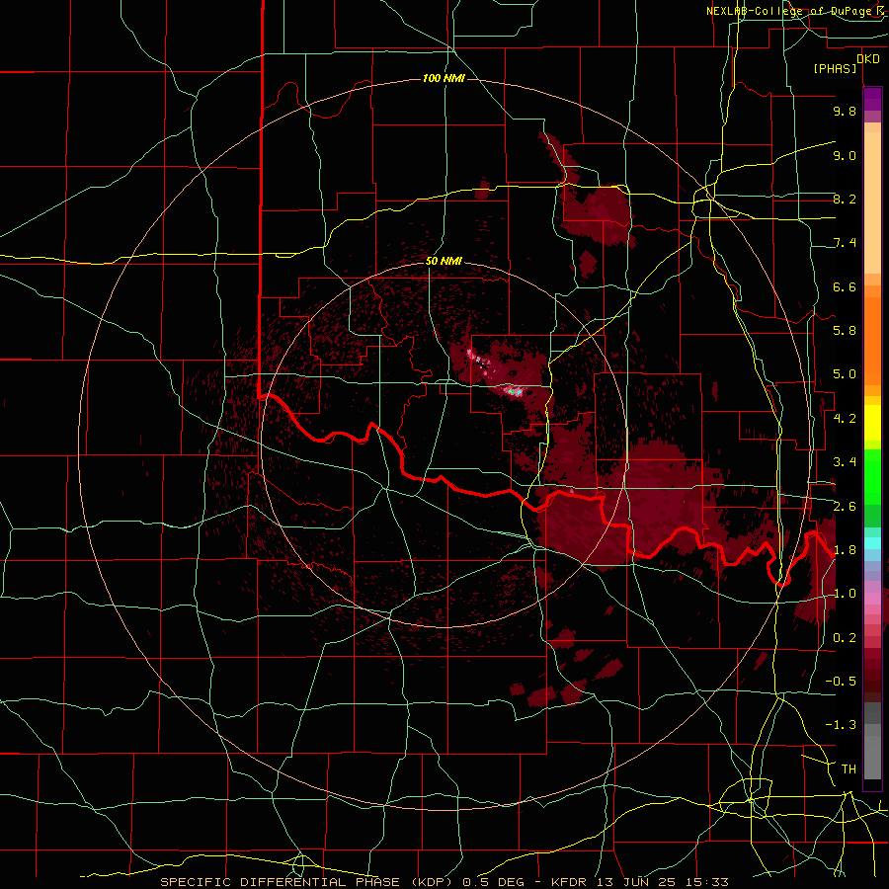889x889 pixels.
Task: Pick the cyan segment of the color bar
Action: tap(872, 543)
